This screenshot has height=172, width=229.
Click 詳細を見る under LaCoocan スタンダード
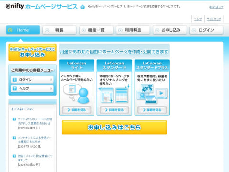[114, 110]
